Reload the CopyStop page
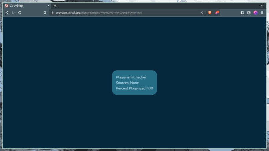Viewport: 269px width, 151px height. point(20,13)
